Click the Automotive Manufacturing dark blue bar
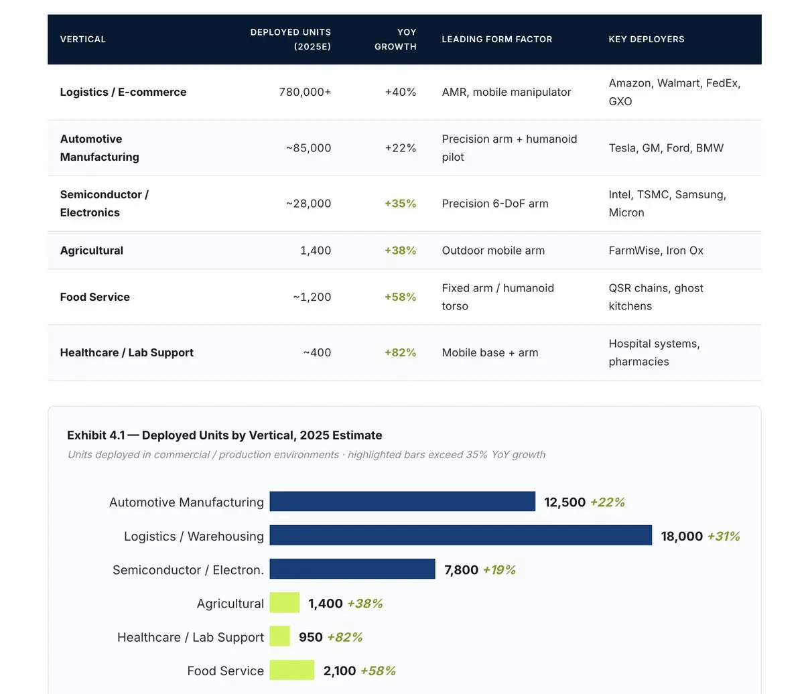 pyautogui.click(x=403, y=502)
